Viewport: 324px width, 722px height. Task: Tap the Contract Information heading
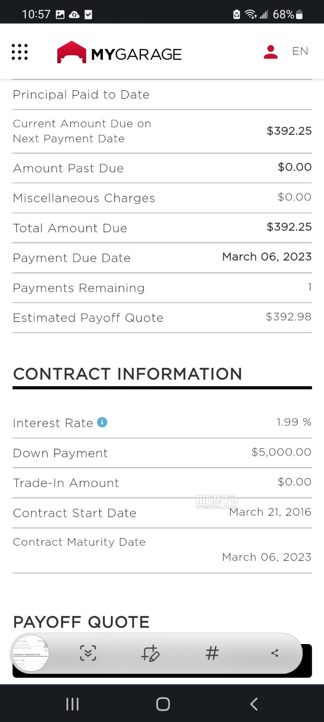(x=128, y=374)
